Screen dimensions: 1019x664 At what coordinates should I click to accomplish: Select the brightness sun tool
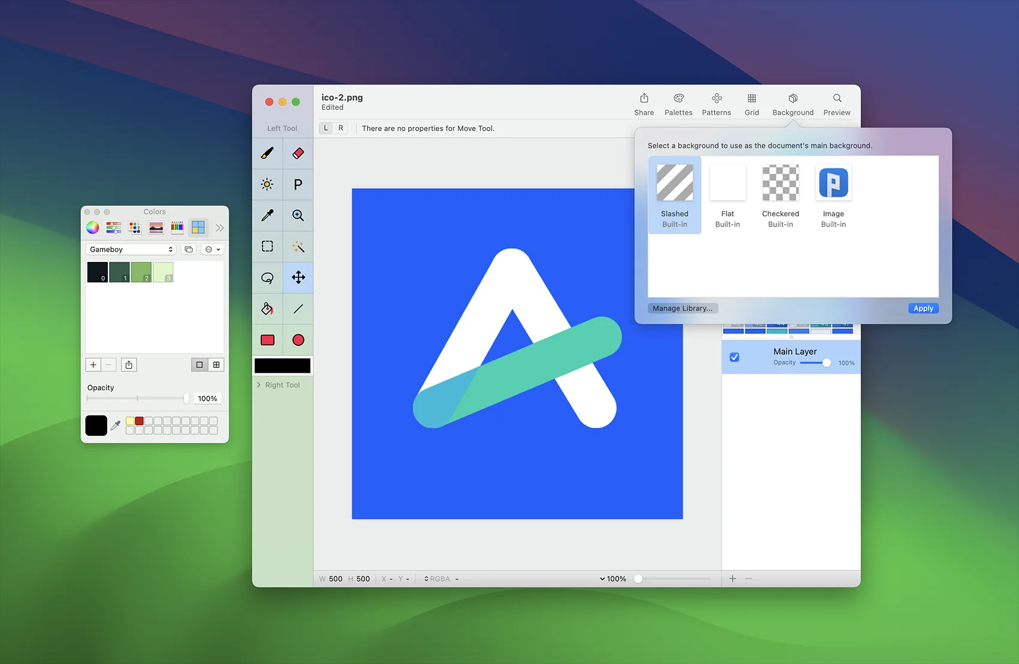tap(267, 184)
